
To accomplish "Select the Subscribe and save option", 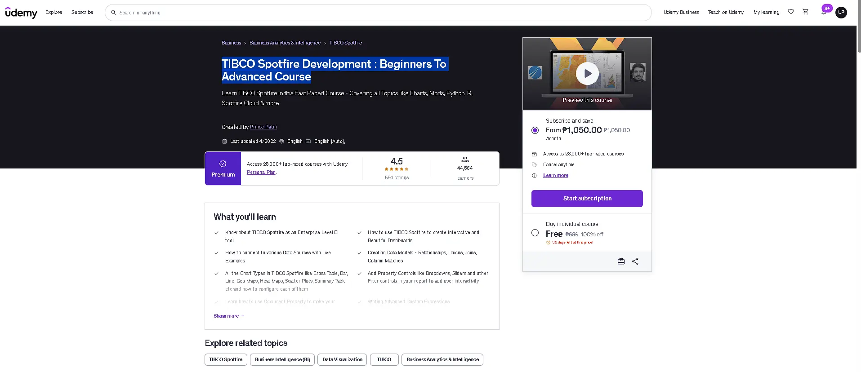I will click(535, 130).
